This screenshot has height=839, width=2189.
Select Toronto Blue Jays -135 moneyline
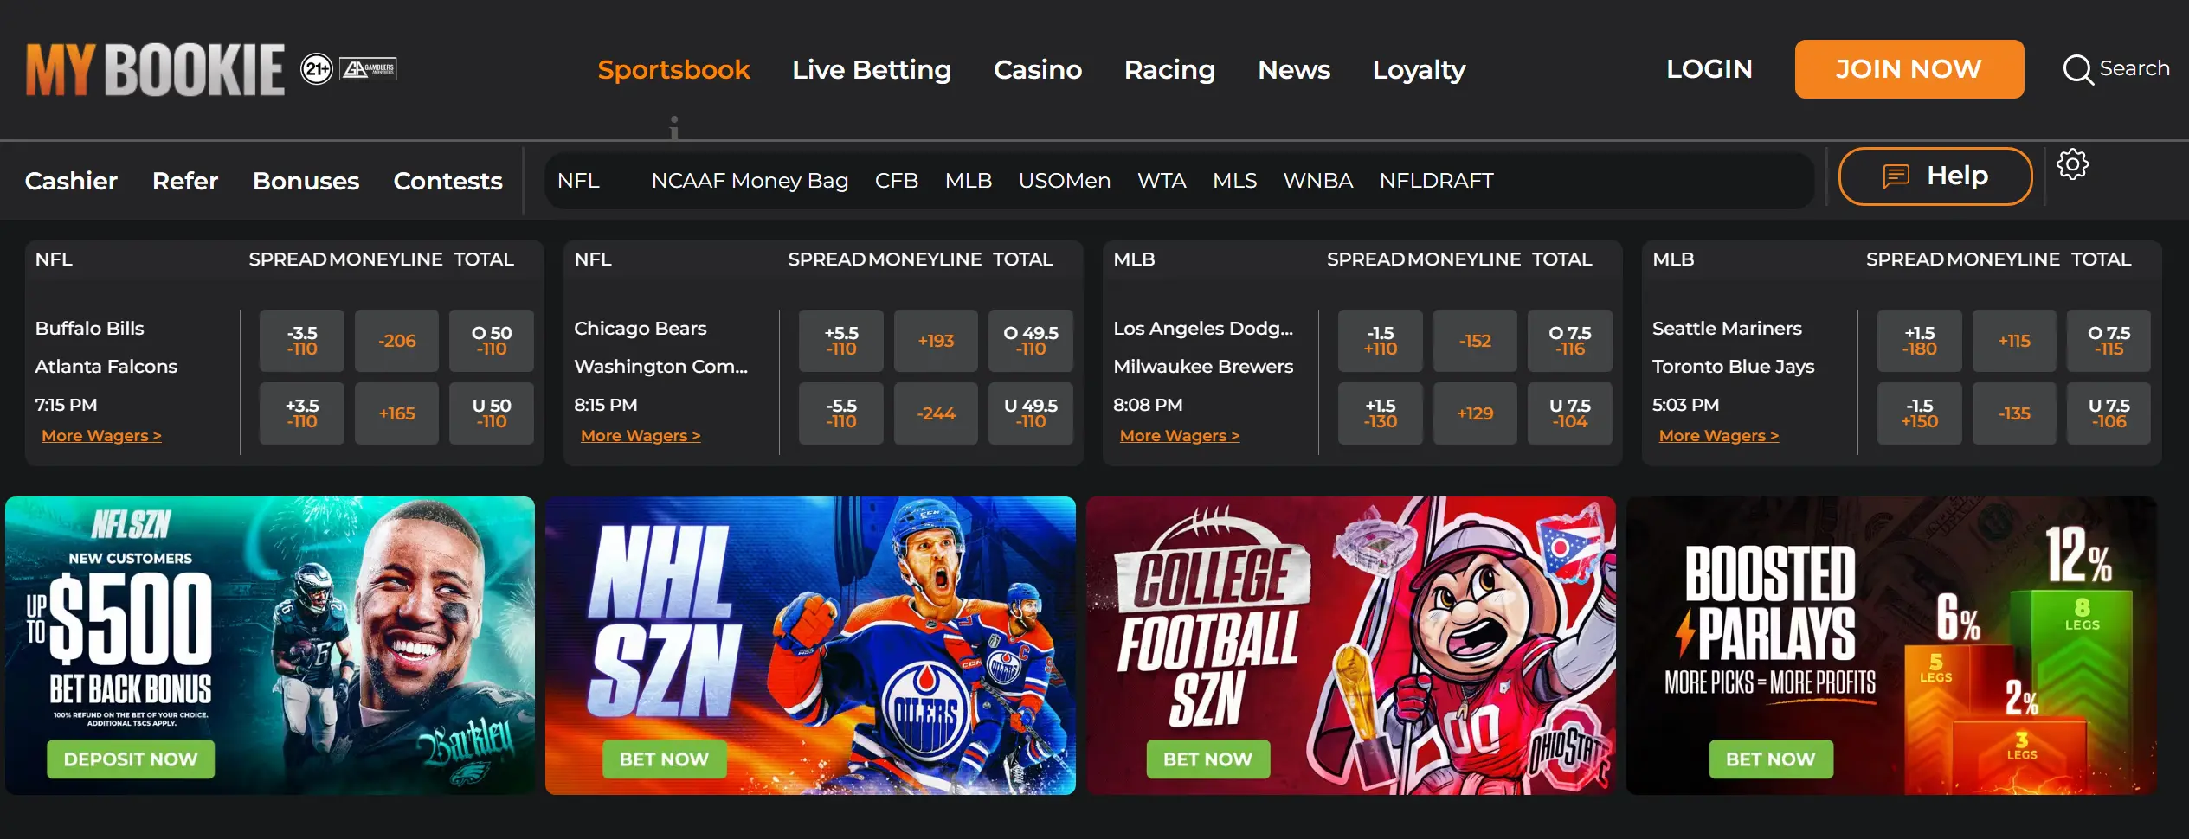(x=2015, y=413)
